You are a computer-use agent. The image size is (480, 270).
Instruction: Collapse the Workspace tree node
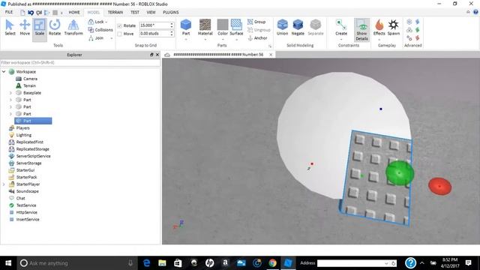pos(4,72)
